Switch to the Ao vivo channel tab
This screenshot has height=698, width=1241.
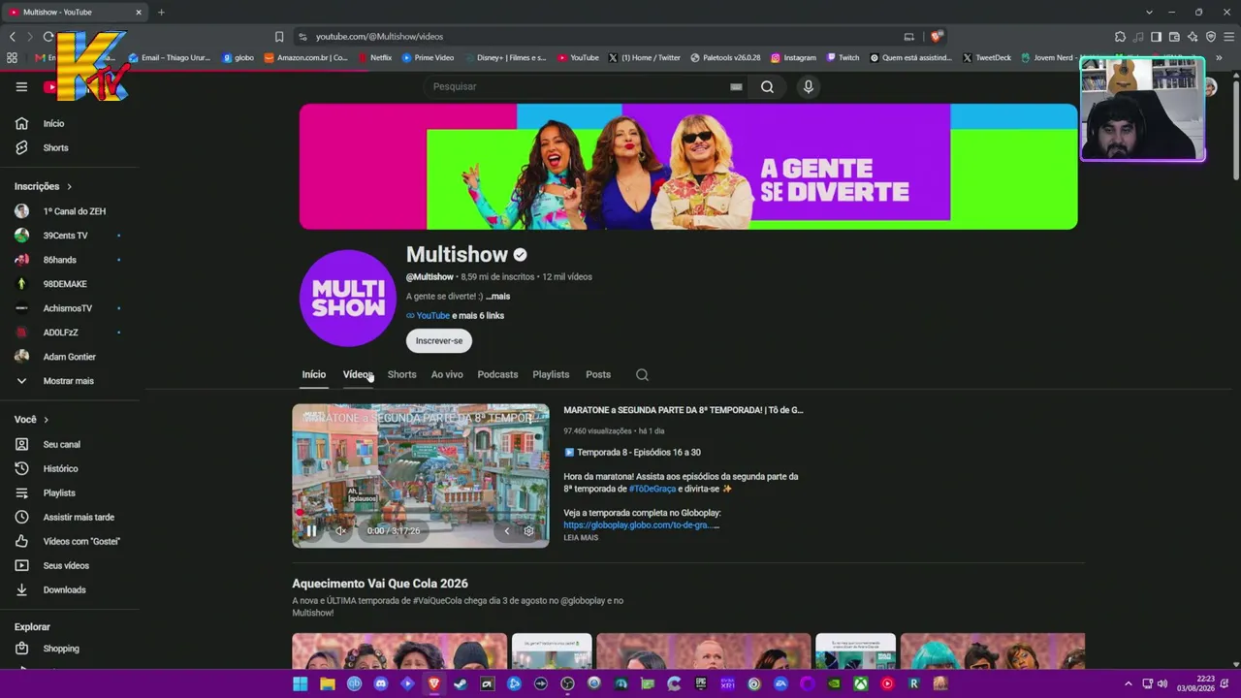447,374
